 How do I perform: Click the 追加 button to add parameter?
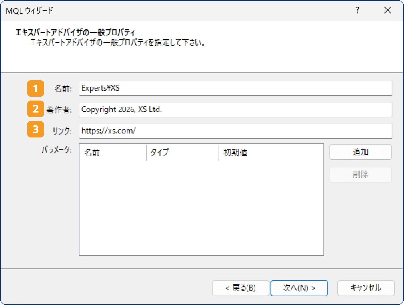[360, 152]
